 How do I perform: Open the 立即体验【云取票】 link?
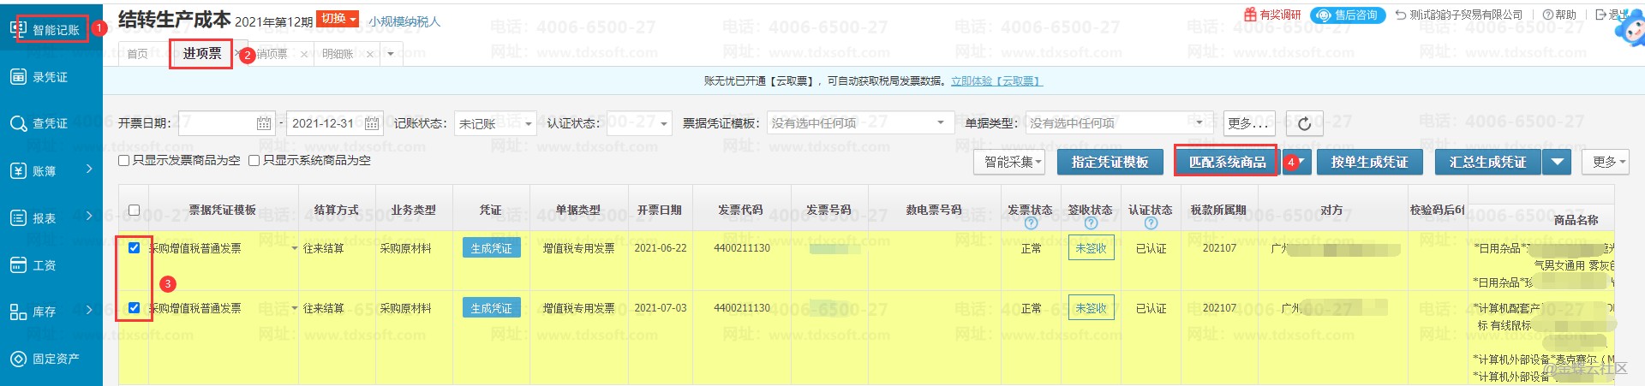pyautogui.click(x=996, y=81)
